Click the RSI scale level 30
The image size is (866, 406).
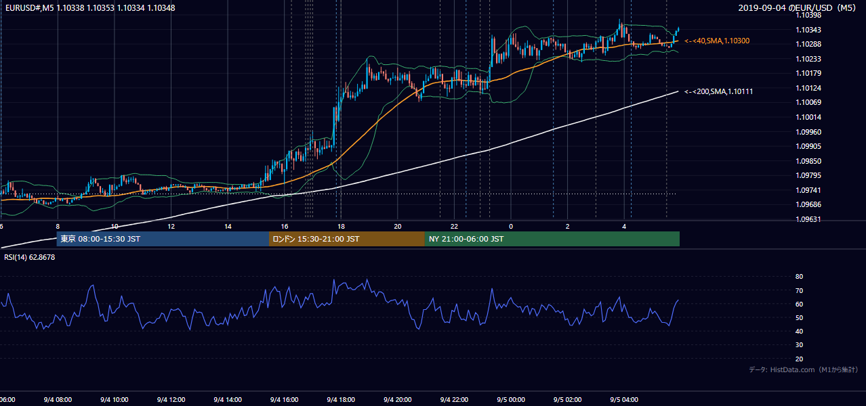[x=799, y=345]
